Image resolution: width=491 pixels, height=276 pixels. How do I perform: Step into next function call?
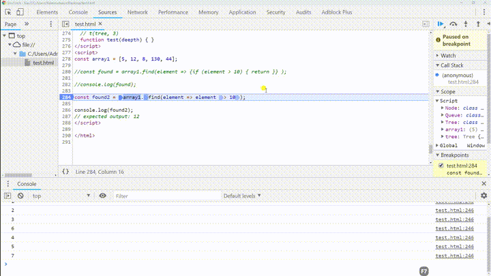466,24
